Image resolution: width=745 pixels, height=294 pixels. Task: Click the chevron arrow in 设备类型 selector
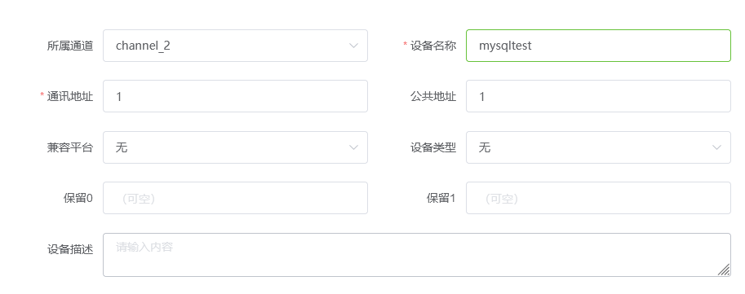(x=716, y=147)
